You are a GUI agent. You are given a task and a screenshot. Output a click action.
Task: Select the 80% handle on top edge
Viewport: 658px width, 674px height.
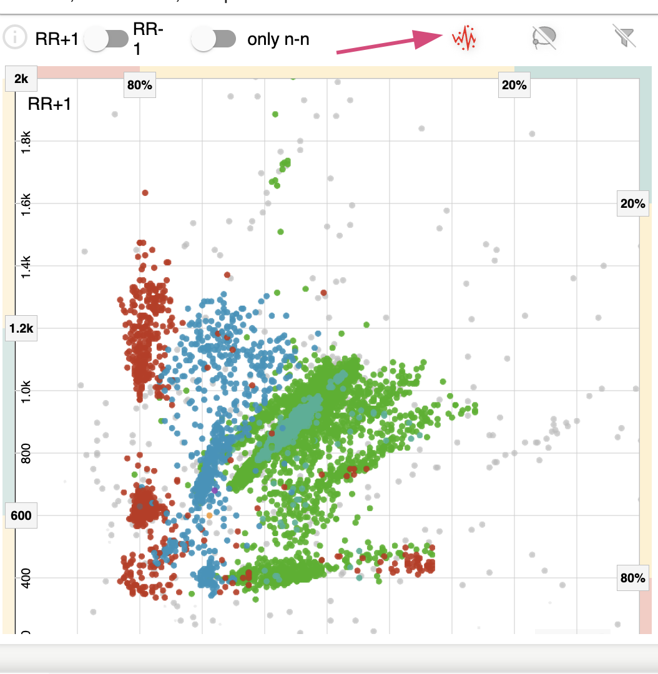(139, 85)
